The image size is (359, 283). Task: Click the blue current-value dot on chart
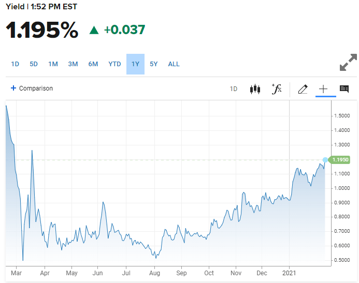(325, 160)
